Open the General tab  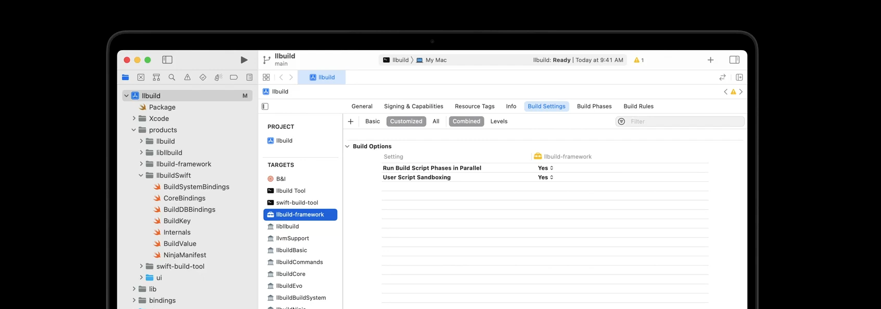tap(362, 106)
